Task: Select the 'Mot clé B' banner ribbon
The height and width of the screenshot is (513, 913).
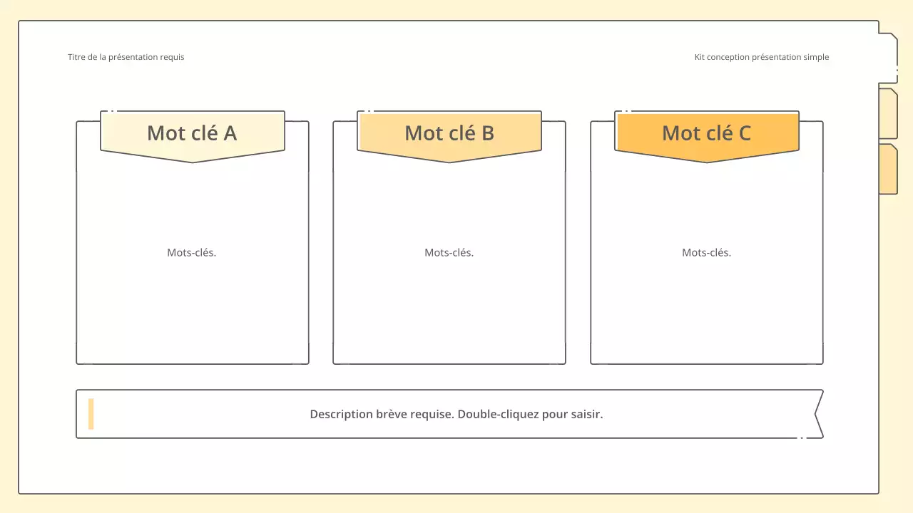Action: point(449,133)
